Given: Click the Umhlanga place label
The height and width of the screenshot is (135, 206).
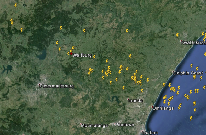Looking at the screenshot, I should coord(163,108).
